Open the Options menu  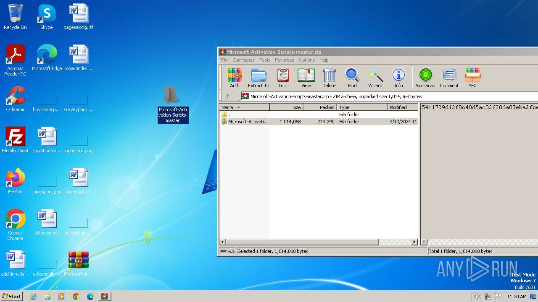pos(307,60)
